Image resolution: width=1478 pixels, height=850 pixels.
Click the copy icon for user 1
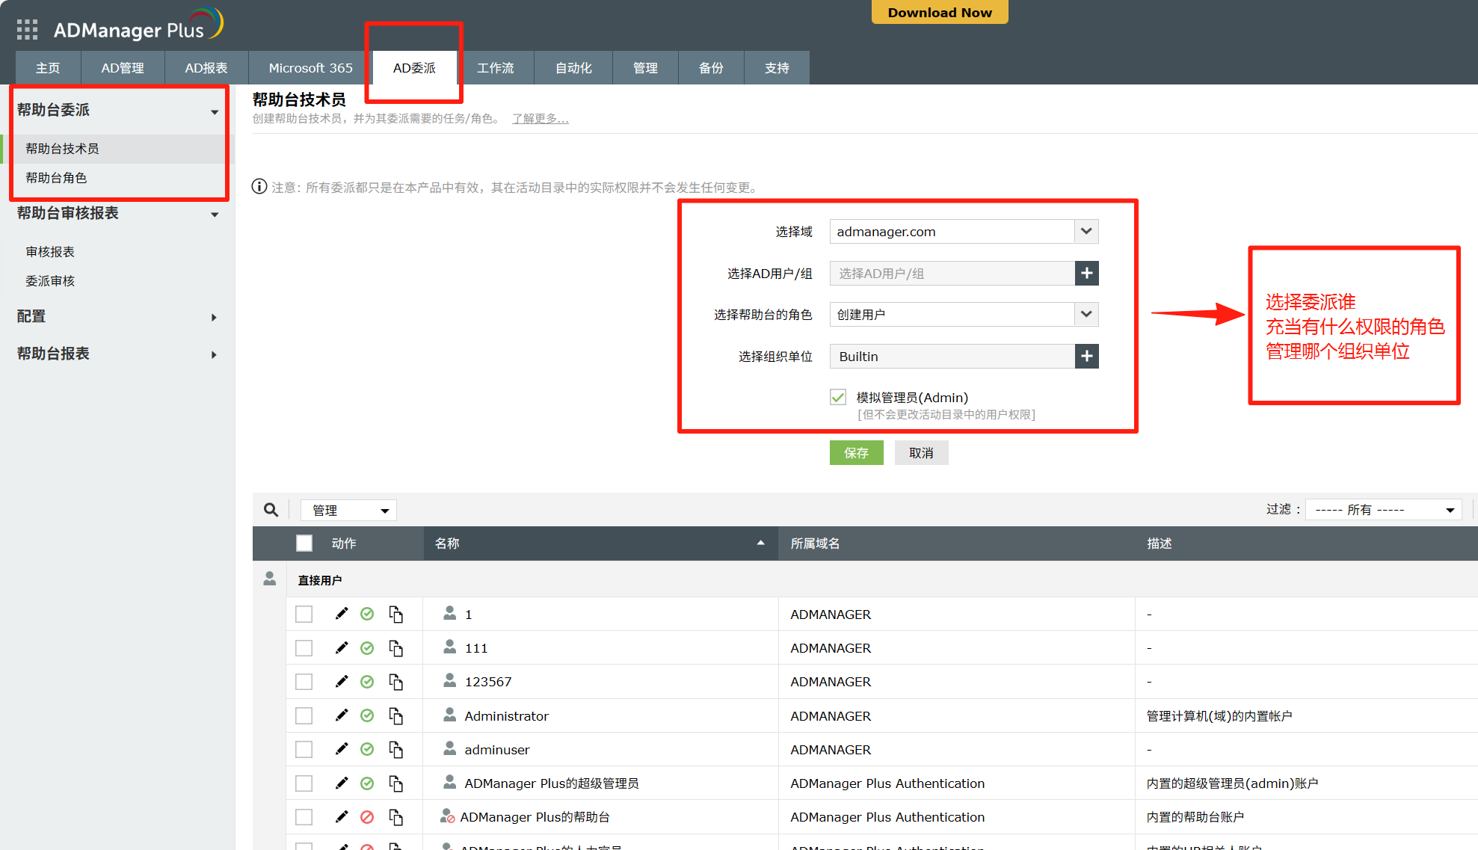click(396, 615)
